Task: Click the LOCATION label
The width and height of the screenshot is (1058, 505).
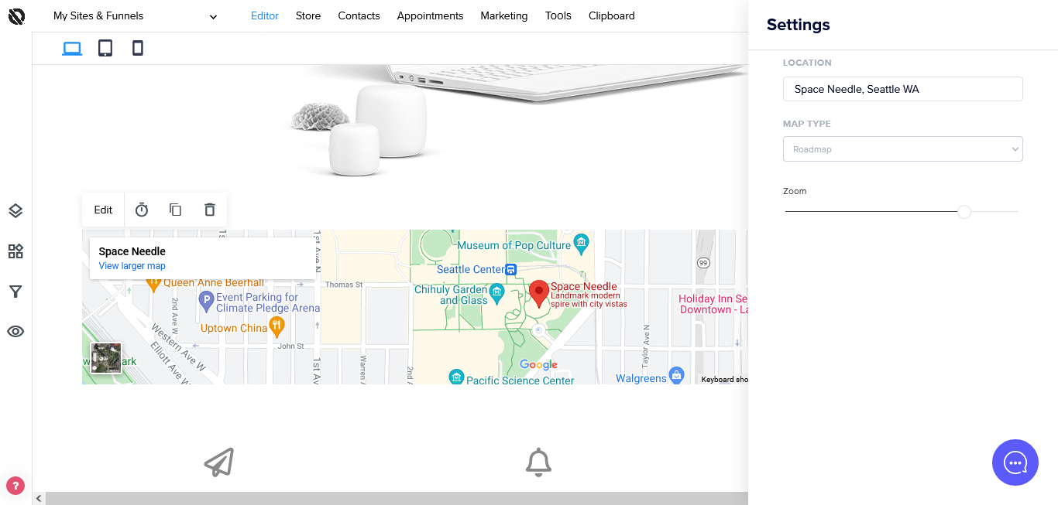Action: [x=807, y=63]
